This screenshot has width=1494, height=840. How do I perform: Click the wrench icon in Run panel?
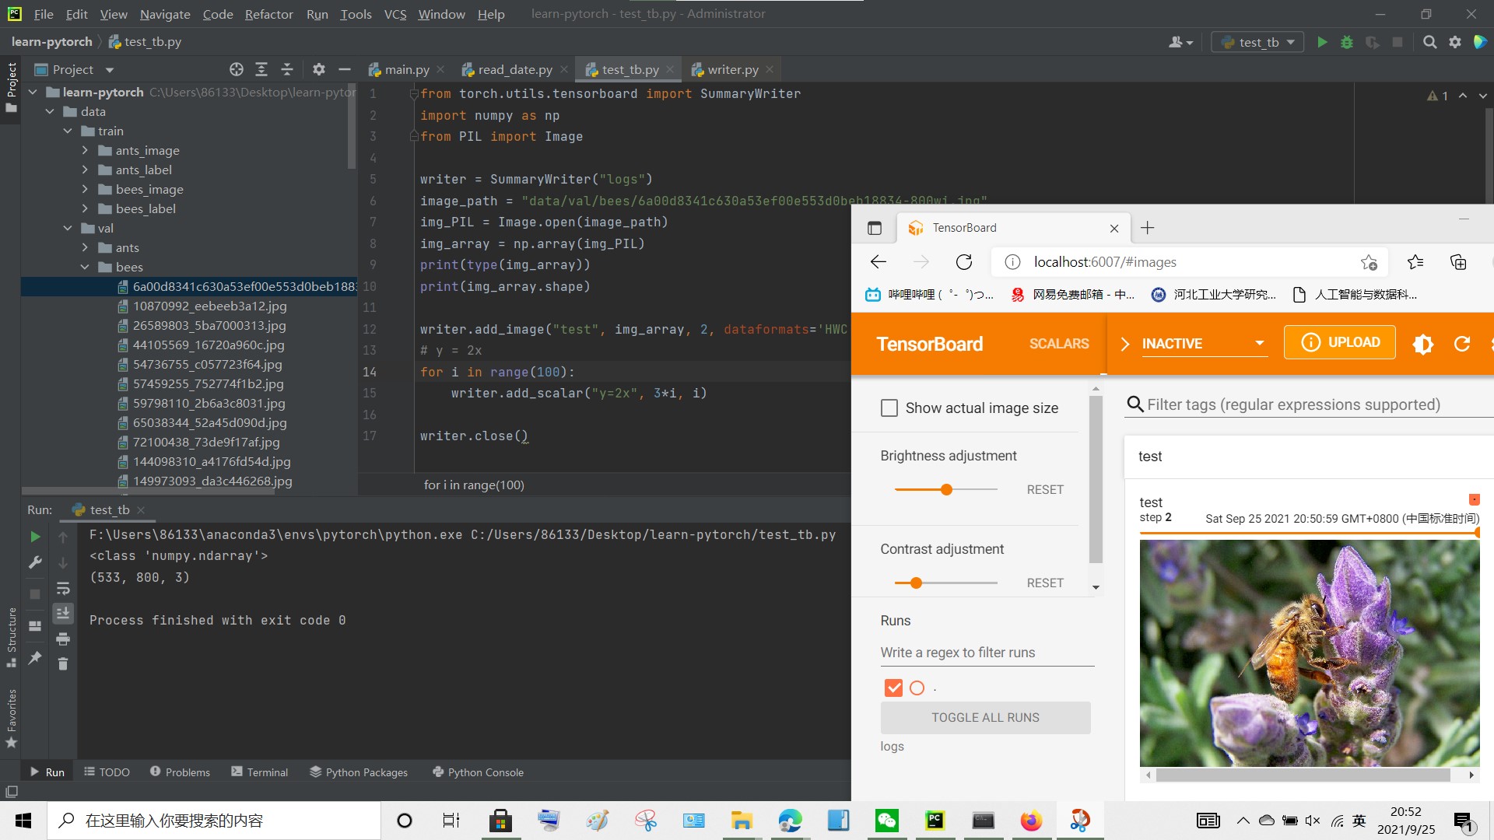point(35,562)
